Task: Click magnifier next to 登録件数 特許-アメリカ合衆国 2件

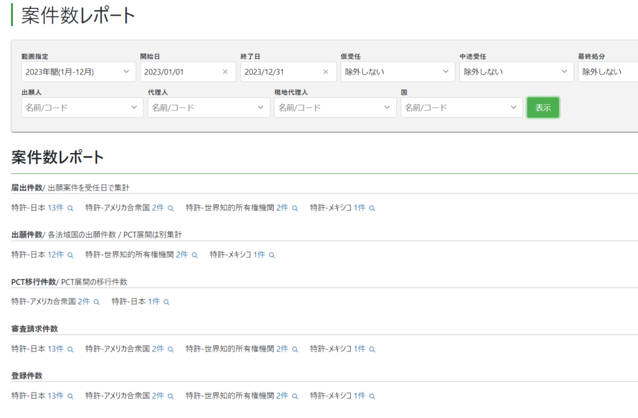Action: (x=171, y=396)
